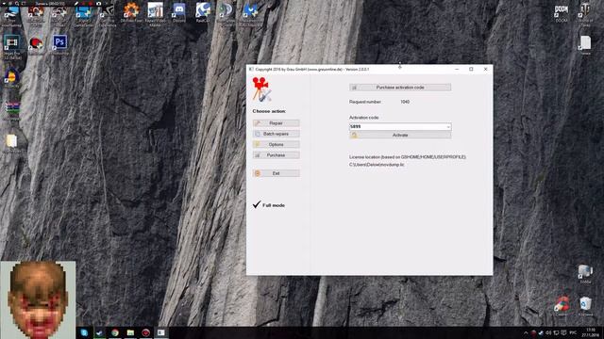The image size is (604, 339).
Task: Click File Explorer icon in the taskbar
Action: click(130, 332)
